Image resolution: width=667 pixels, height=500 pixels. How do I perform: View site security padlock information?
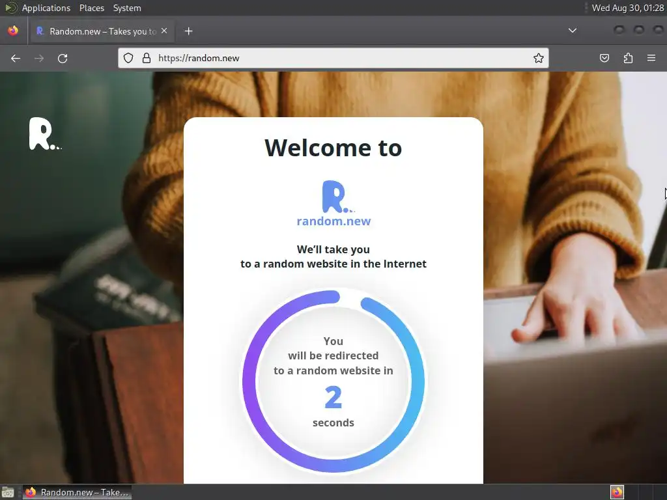(x=147, y=58)
